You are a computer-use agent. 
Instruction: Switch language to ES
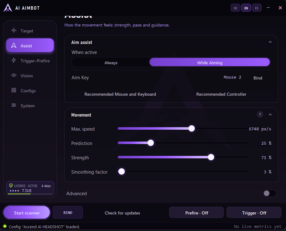point(257,8)
